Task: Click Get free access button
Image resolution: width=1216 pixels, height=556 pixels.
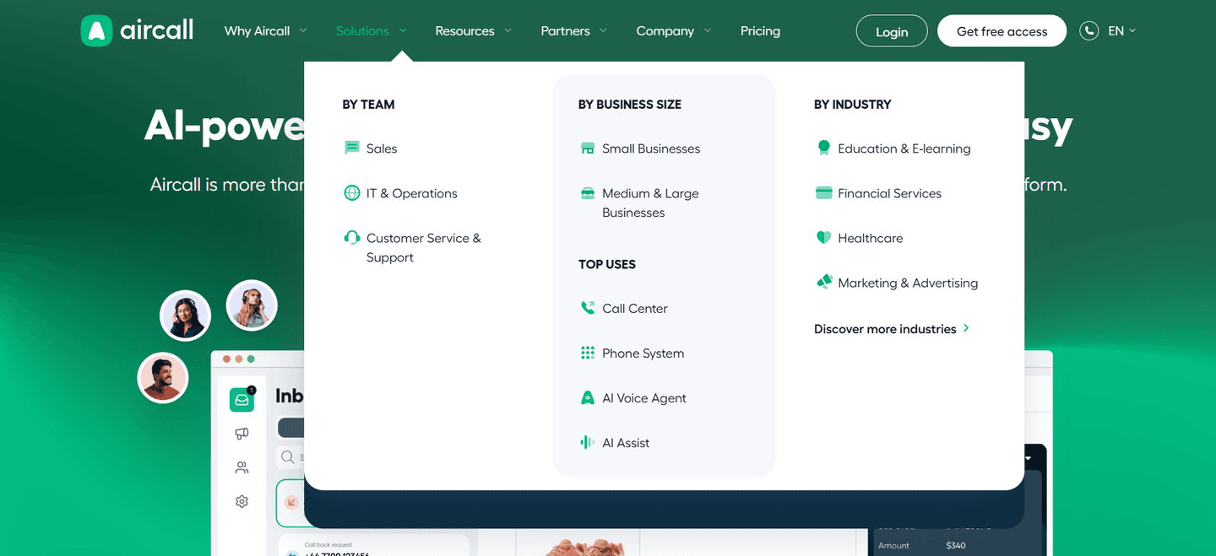Action: pyautogui.click(x=1002, y=31)
